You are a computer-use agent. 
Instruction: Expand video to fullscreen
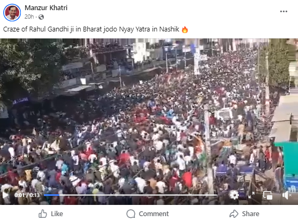[251, 195]
